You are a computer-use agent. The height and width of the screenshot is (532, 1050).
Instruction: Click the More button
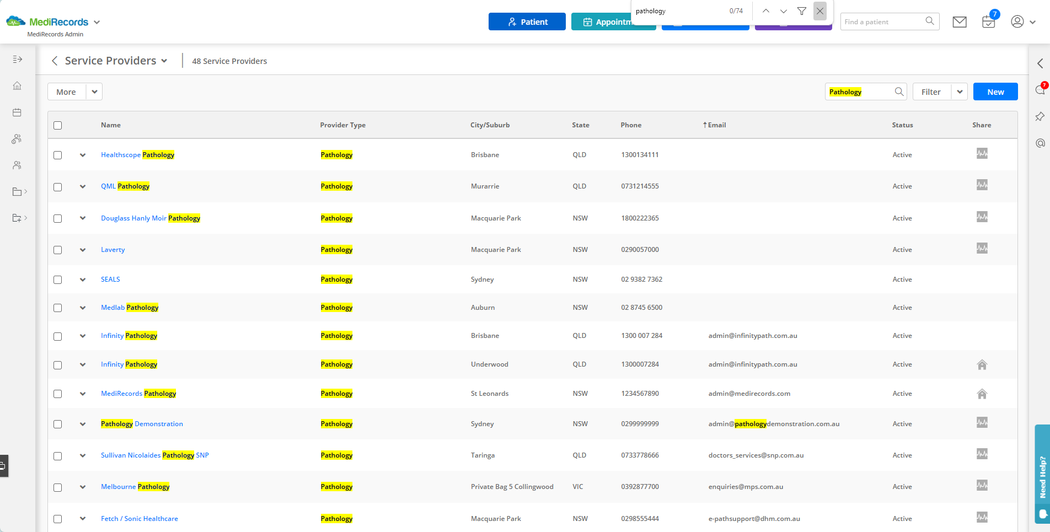[x=67, y=92]
